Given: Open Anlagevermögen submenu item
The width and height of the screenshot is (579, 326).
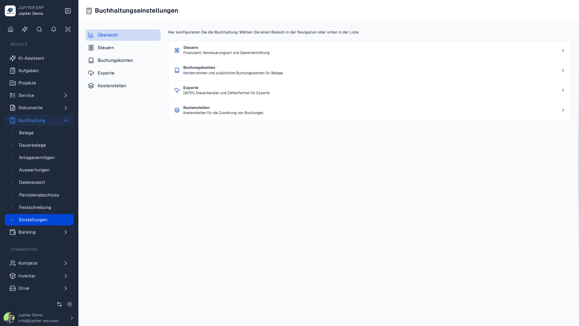Looking at the screenshot, I should click(x=39, y=158).
